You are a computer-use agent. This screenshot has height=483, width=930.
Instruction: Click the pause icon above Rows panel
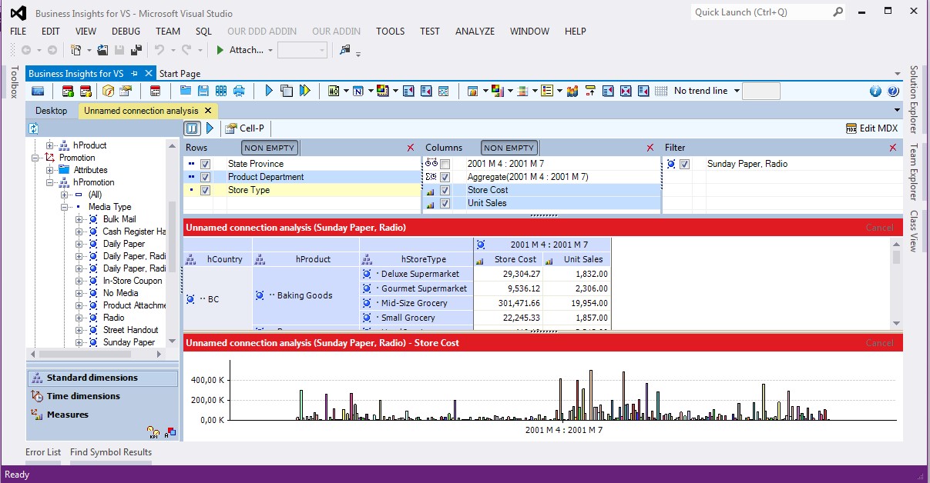click(192, 128)
